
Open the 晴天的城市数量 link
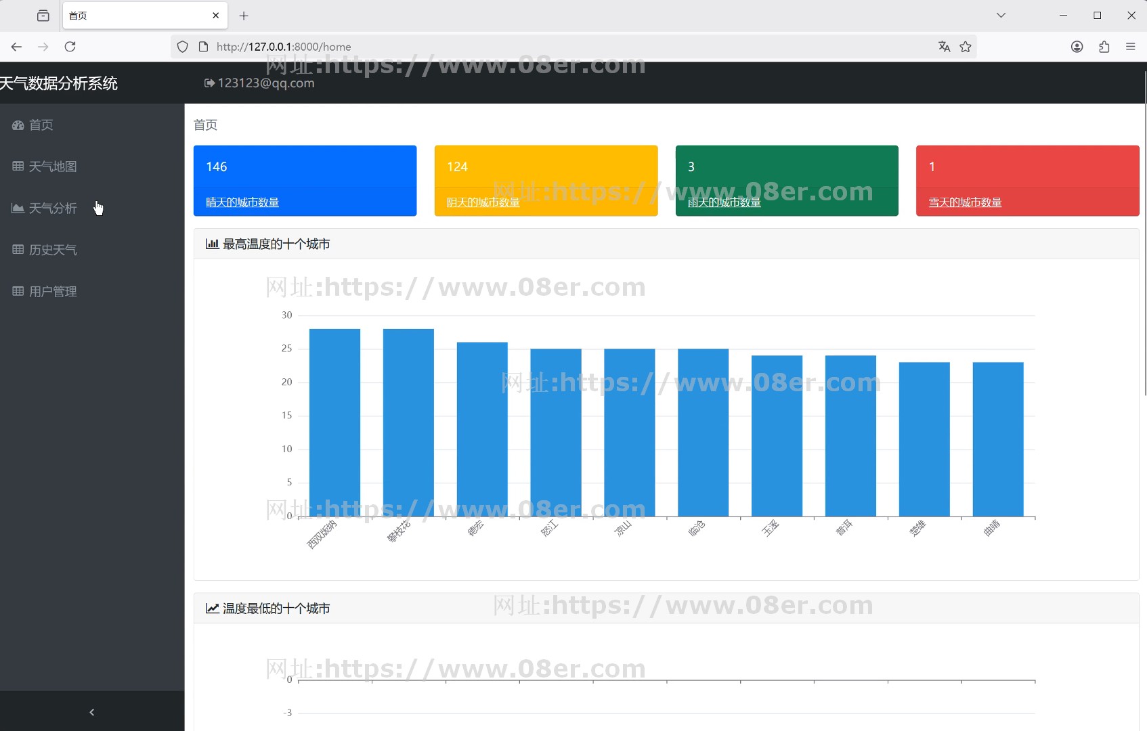(241, 202)
